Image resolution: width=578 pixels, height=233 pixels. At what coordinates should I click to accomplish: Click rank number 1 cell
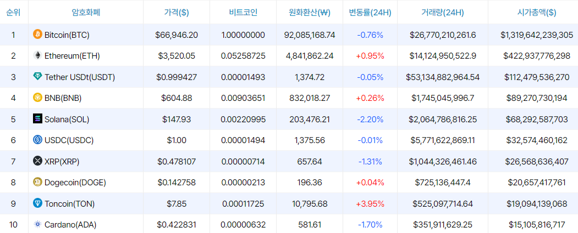coord(13,35)
